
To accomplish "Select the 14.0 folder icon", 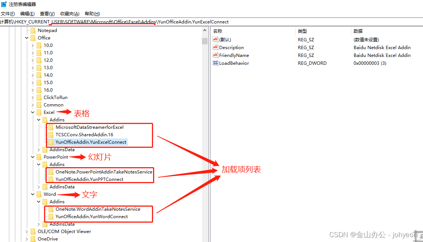I will click(x=39, y=75).
